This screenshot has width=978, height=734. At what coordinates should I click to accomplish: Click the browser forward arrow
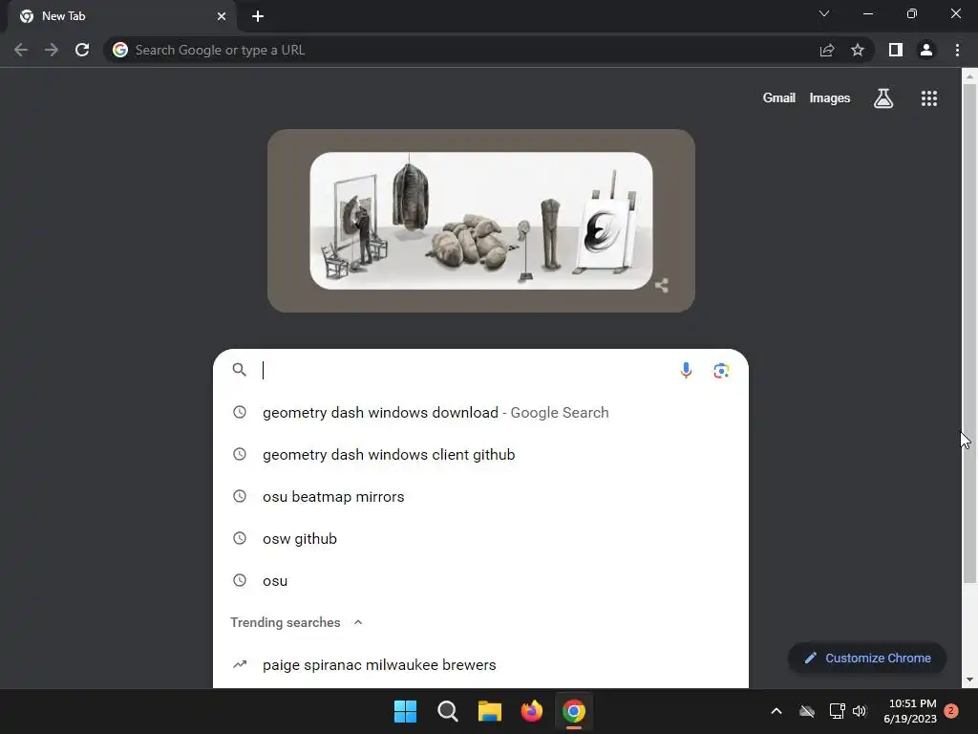[x=52, y=50]
